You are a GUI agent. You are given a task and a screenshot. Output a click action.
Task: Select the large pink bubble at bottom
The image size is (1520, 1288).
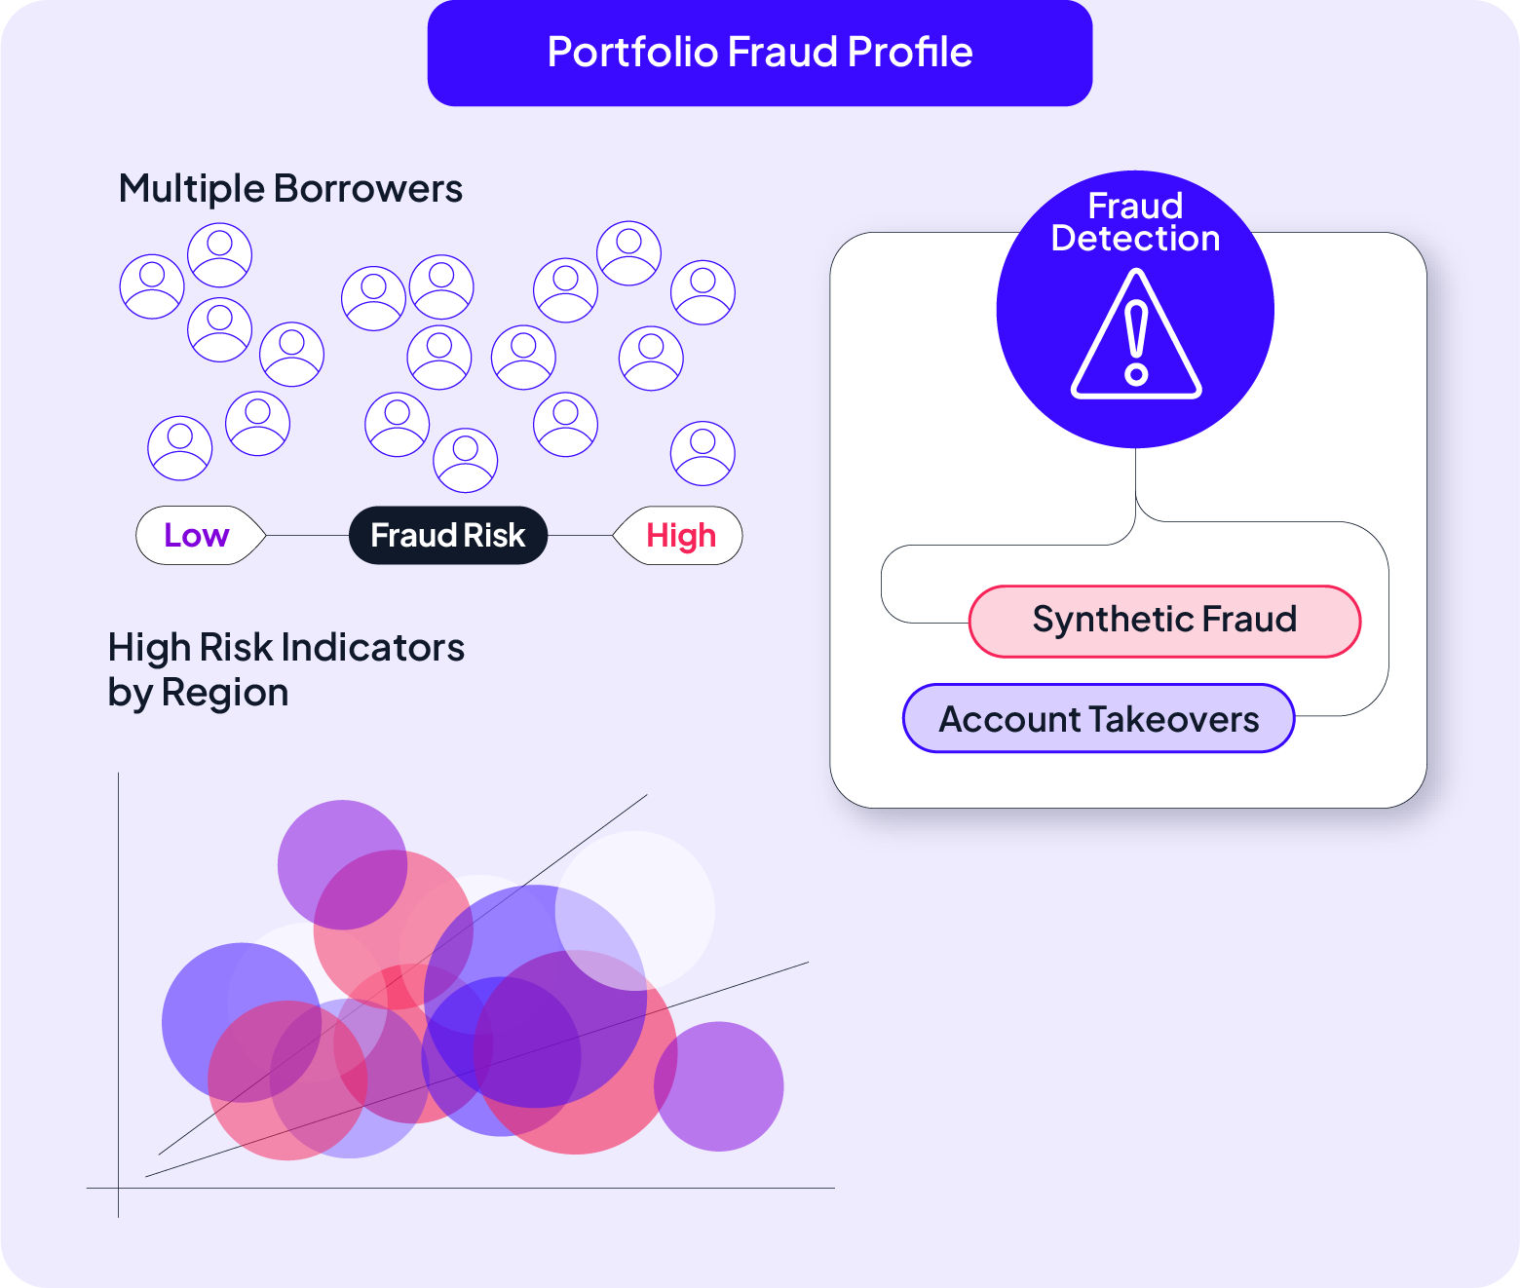point(576,1052)
